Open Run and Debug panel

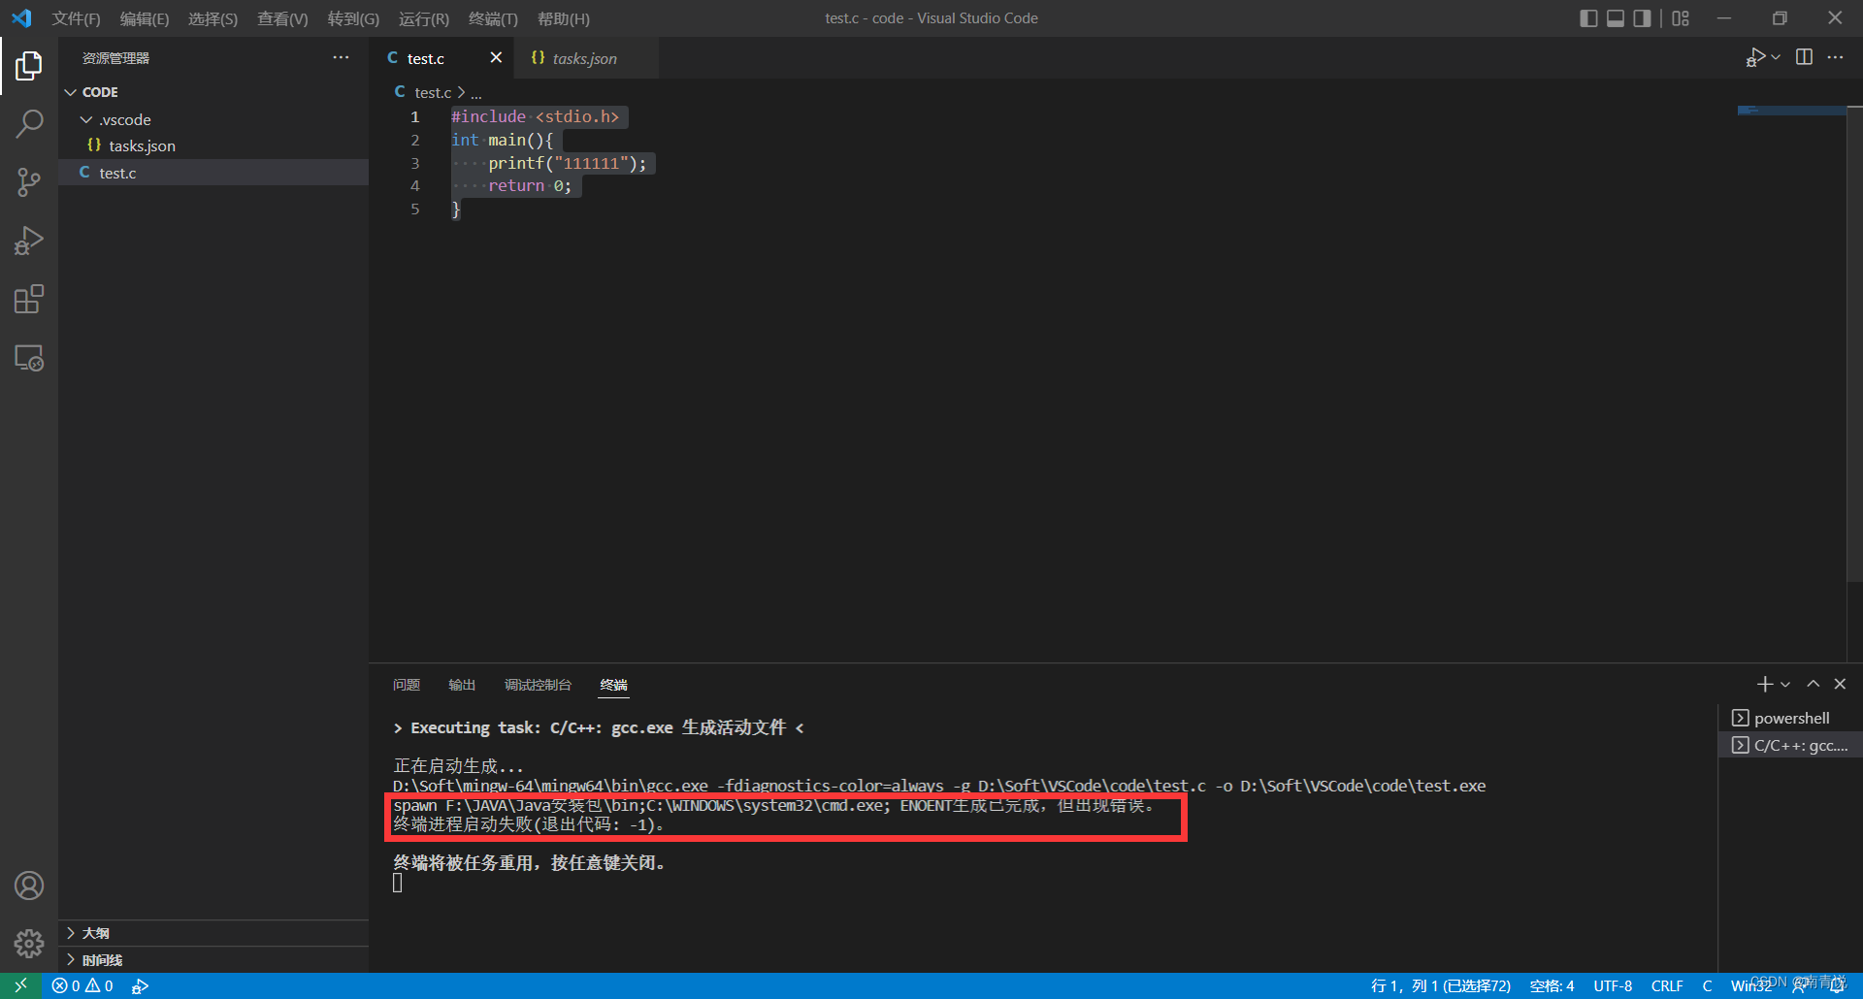(x=29, y=241)
